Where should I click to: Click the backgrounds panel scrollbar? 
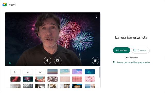(x=100, y=72)
